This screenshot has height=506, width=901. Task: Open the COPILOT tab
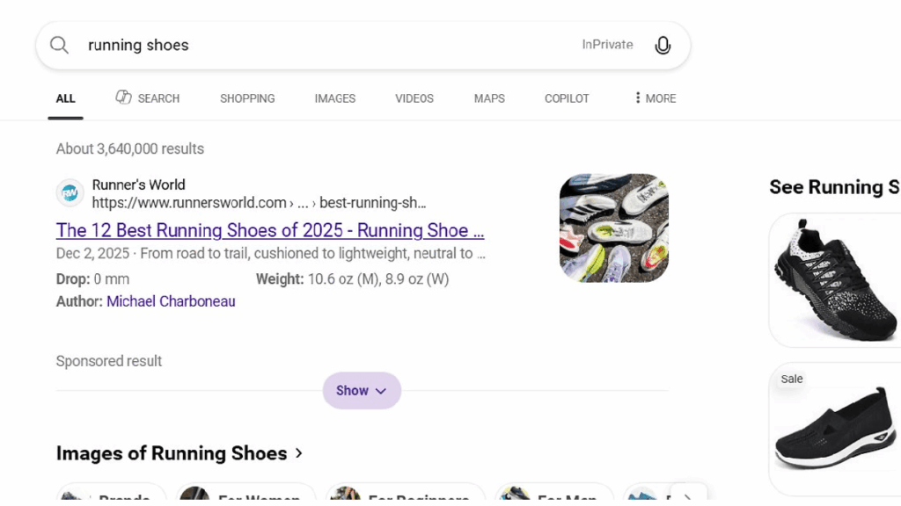[x=566, y=98]
